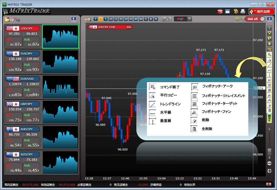This screenshot has width=277, height=190.
Task: Switch to 1H timeframe
Action: click(126, 19)
